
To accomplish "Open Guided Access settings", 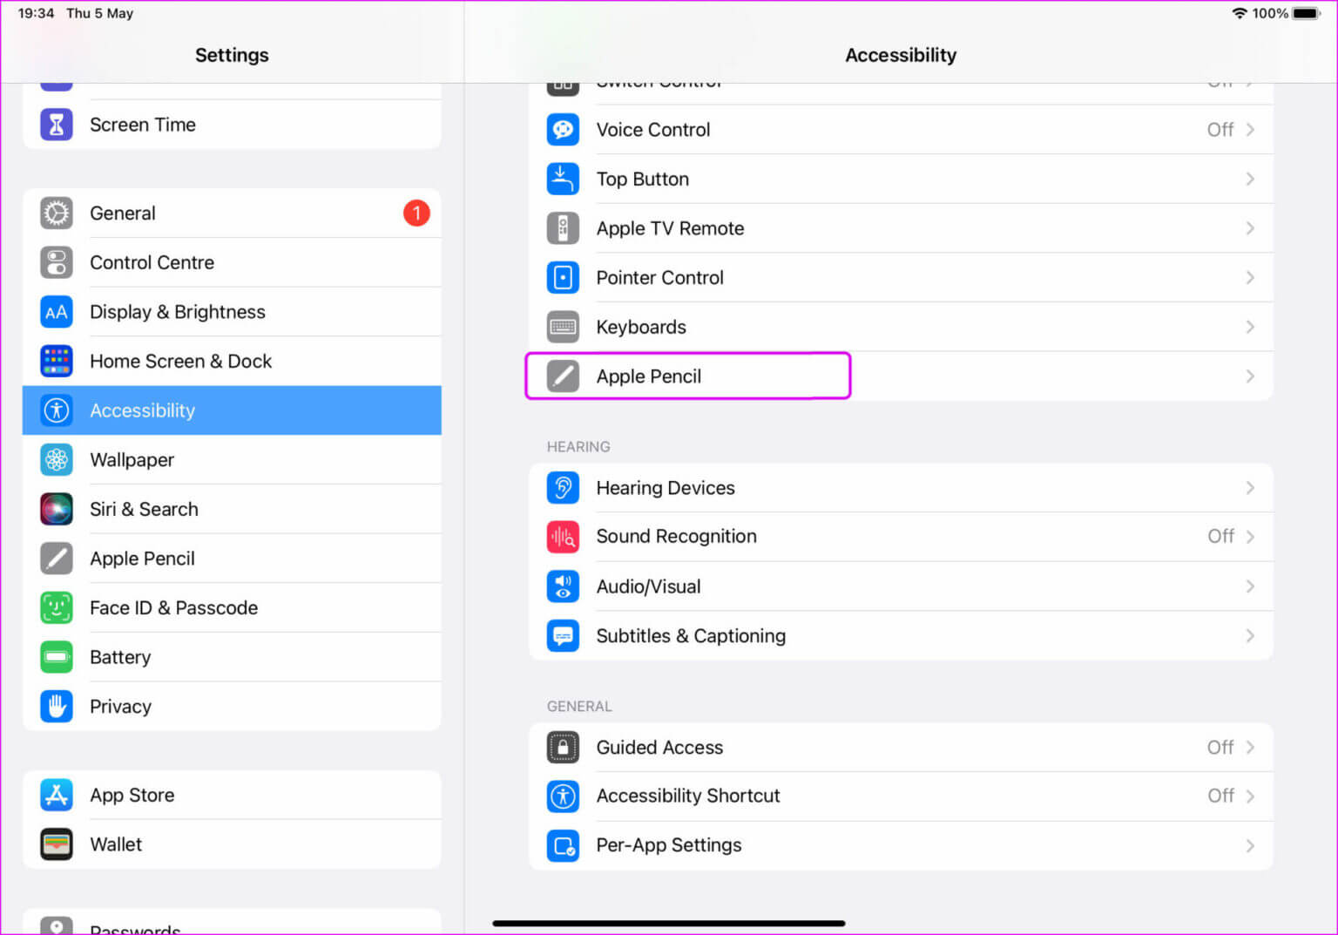I will coord(901,747).
